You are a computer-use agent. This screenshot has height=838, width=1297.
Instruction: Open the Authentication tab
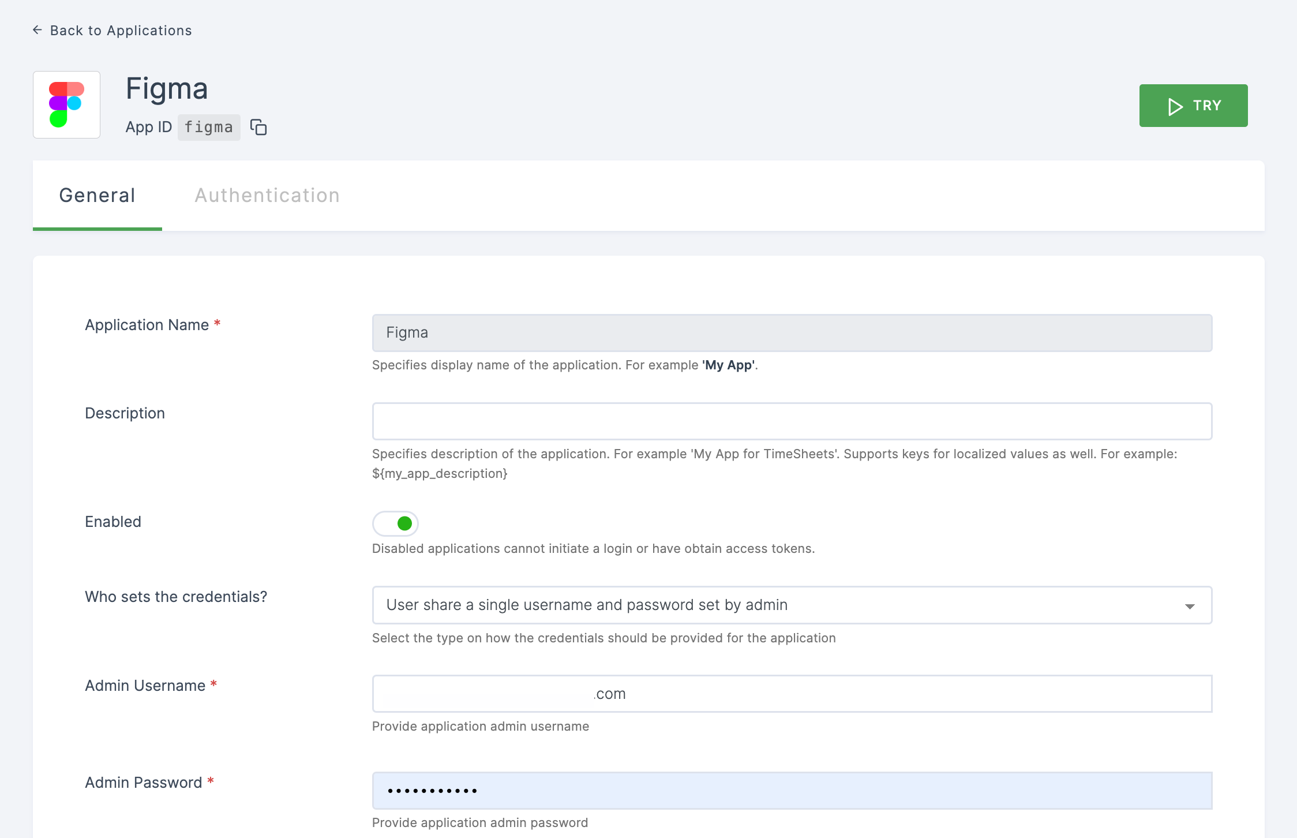pyautogui.click(x=267, y=196)
